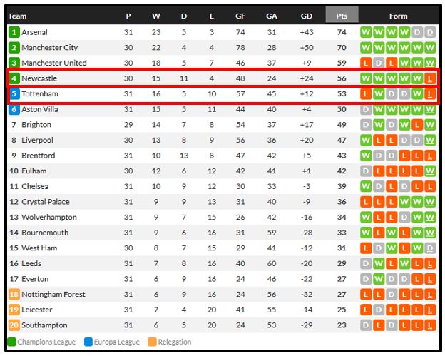Click the highlighted Newcastle table row

pos(223,78)
